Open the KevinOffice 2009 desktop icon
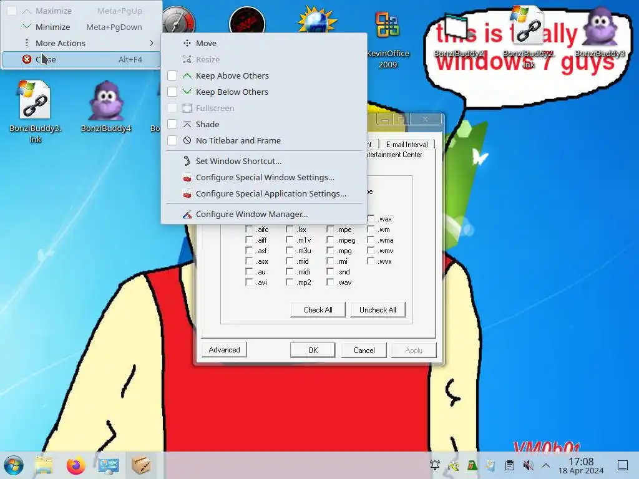 (x=387, y=40)
